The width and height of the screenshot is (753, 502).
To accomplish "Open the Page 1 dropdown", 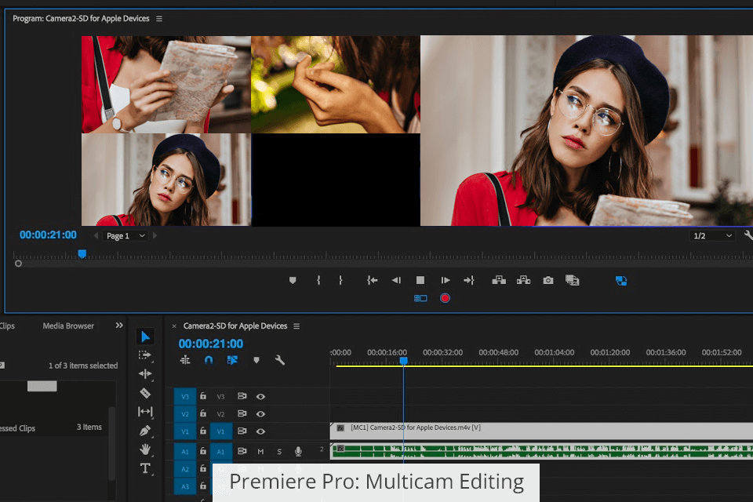I will point(125,236).
